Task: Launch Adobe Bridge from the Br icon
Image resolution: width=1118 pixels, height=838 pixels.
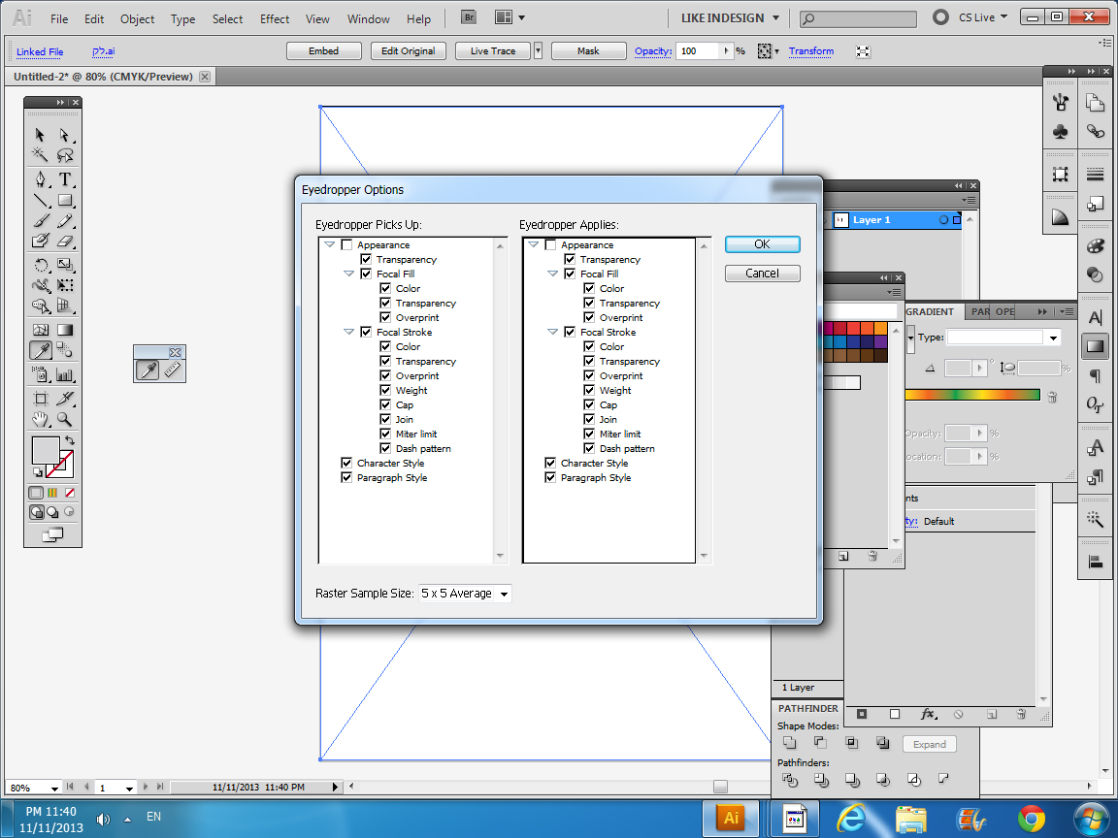Action: click(x=470, y=17)
